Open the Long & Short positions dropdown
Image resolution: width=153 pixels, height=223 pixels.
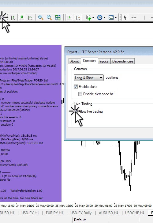pos(89,78)
